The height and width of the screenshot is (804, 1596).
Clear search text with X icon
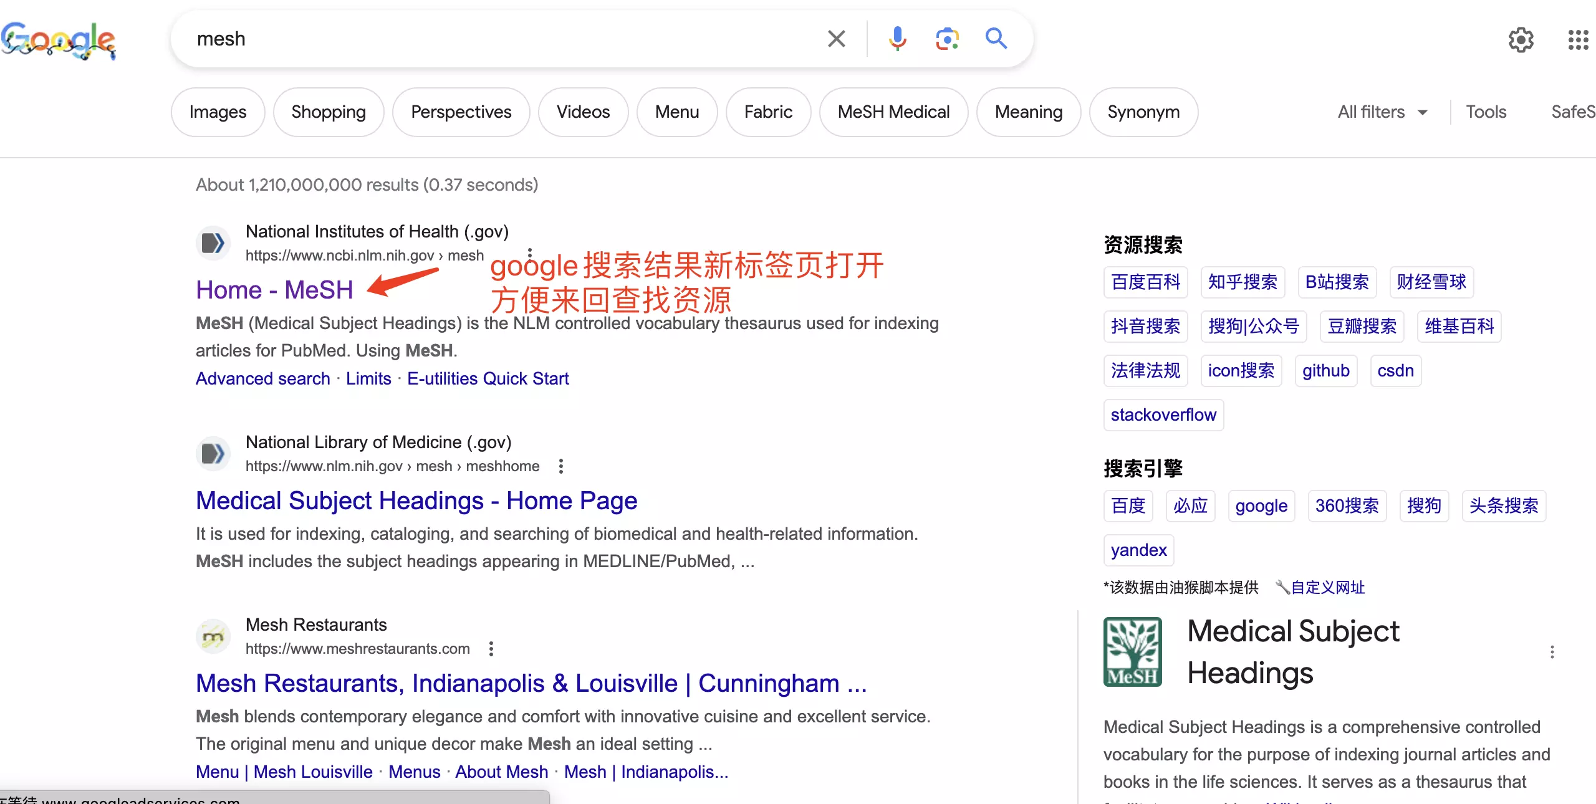coord(836,39)
